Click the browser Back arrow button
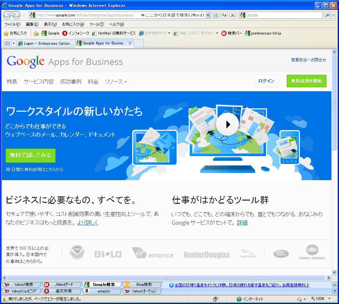Image resolution: width=339 pixels, height=304 pixels. (x=7, y=15)
